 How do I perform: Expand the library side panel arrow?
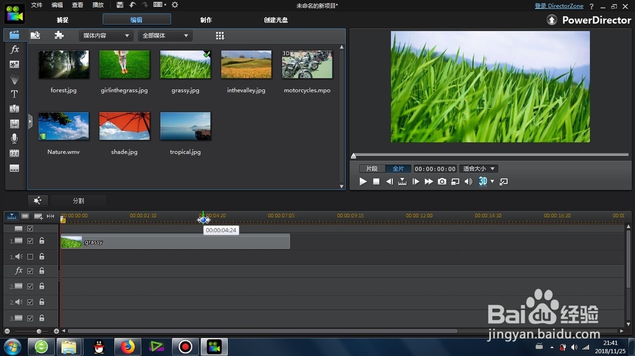tap(30, 121)
